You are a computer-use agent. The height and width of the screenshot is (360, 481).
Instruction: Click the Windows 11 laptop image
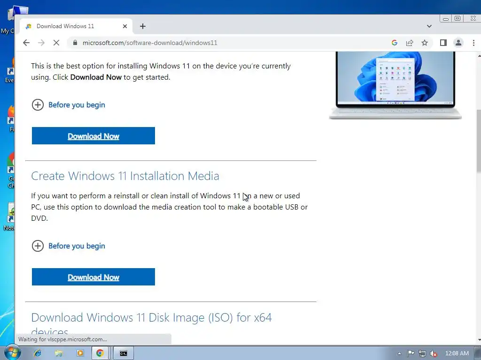pyautogui.click(x=395, y=85)
